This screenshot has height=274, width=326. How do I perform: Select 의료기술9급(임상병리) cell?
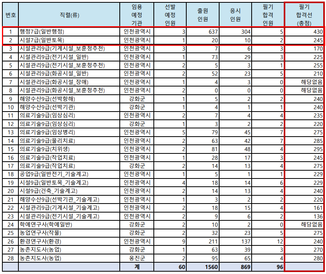pyautogui.click(x=69, y=132)
